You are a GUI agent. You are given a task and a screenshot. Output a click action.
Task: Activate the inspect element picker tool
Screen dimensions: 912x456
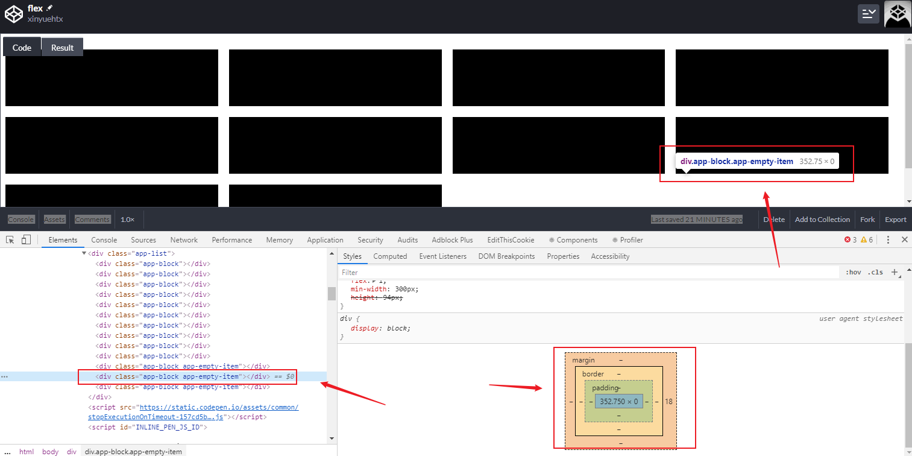10,240
